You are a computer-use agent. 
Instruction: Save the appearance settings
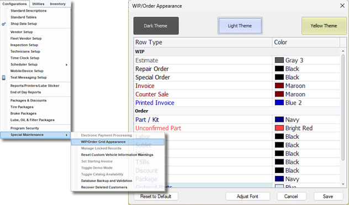pyautogui.click(x=328, y=196)
